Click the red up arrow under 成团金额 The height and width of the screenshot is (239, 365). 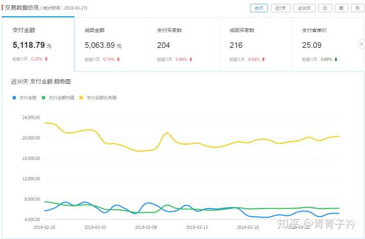pyautogui.click(x=118, y=59)
